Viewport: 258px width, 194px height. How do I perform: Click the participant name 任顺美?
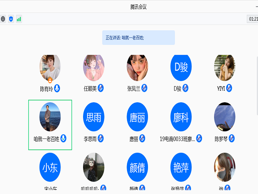pyautogui.click(x=90, y=89)
